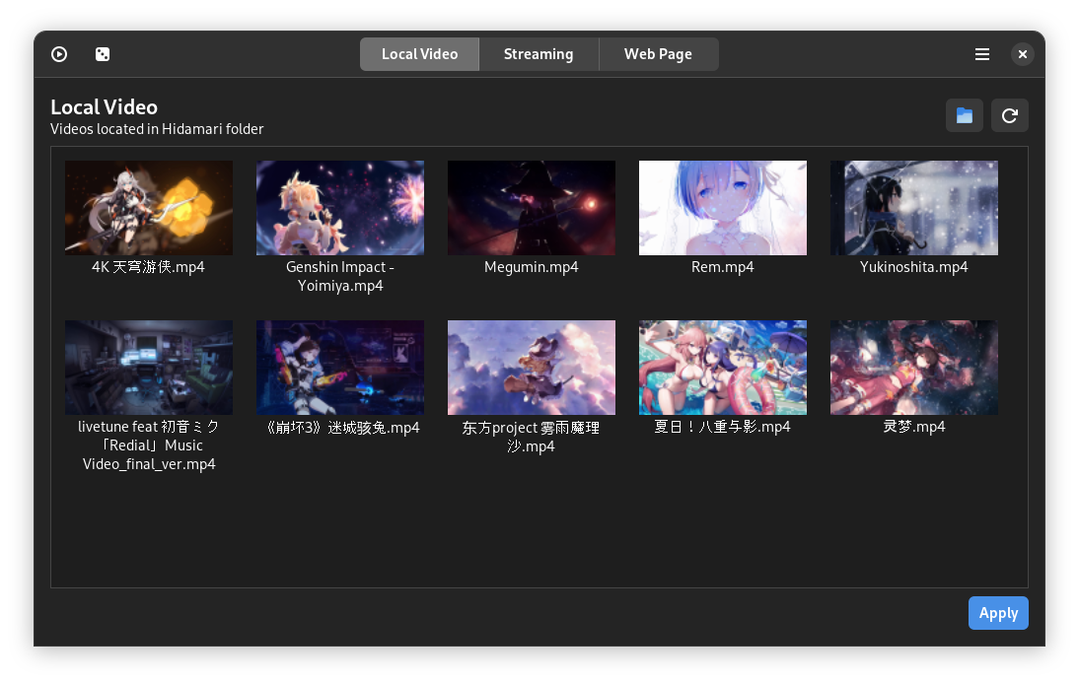This screenshot has height=683, width=1079.
Task: Click the play icon in the header bar
Action: 59,54
